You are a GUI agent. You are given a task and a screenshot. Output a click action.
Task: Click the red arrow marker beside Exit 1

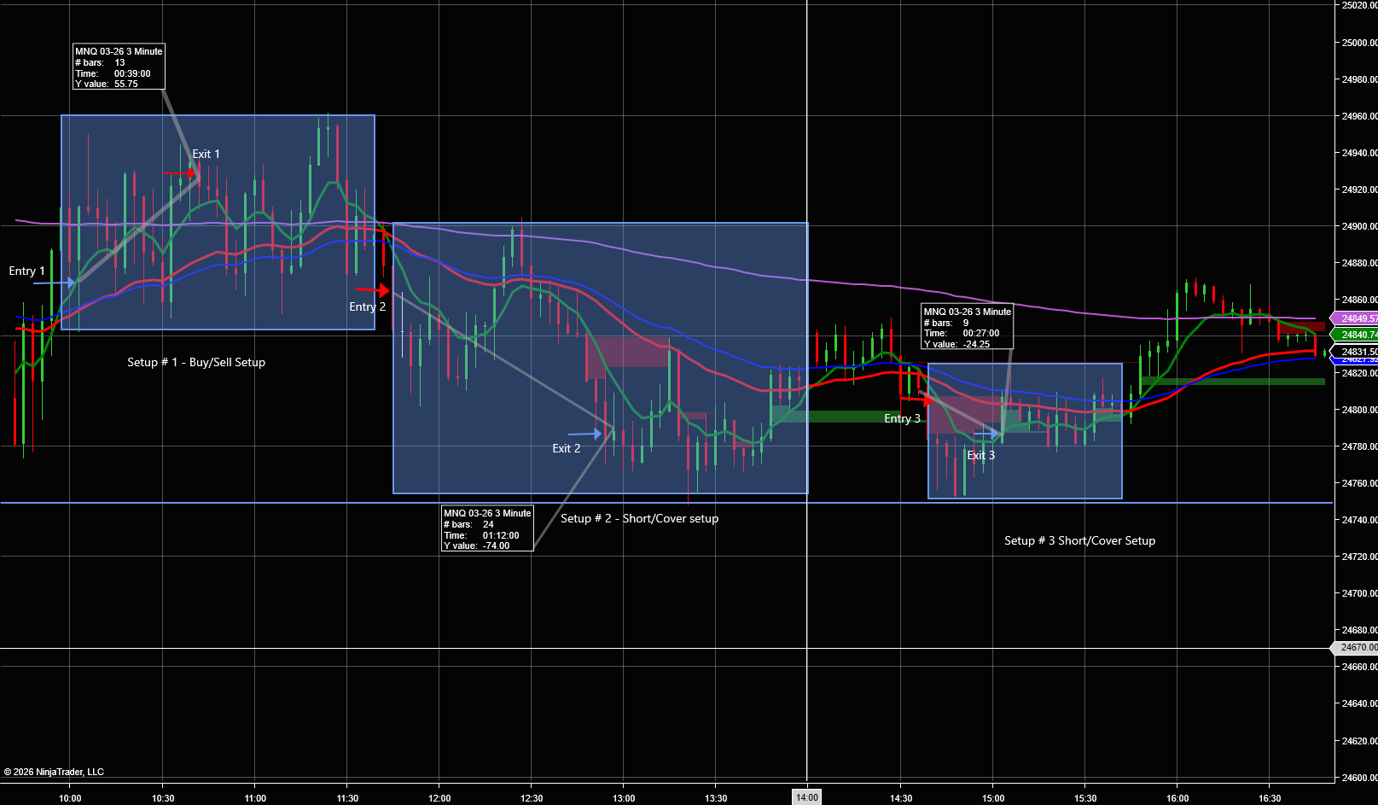[x=181, y=173]
